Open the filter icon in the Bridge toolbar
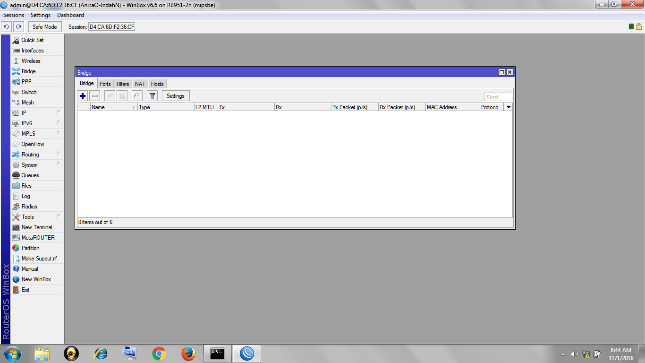 coord(152,95)
